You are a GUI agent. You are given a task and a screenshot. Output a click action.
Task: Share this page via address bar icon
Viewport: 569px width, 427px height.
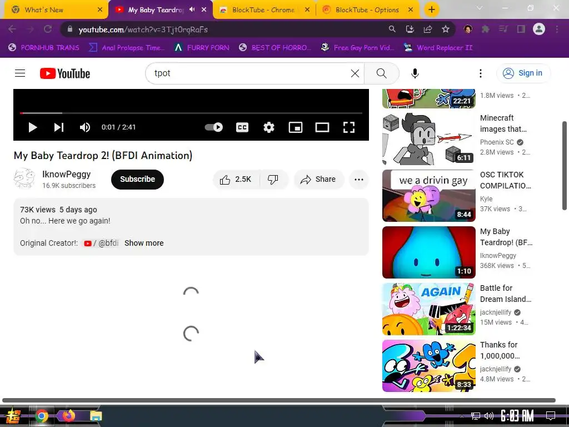click(428, 29)
